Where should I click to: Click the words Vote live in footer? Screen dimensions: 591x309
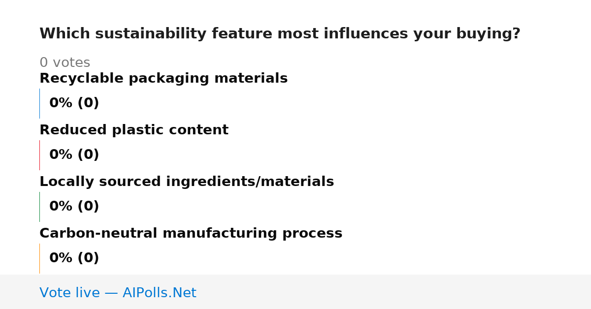[69, 293]
